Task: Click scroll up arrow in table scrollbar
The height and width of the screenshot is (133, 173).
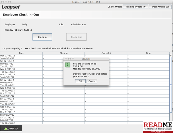Action: [171, 56]
